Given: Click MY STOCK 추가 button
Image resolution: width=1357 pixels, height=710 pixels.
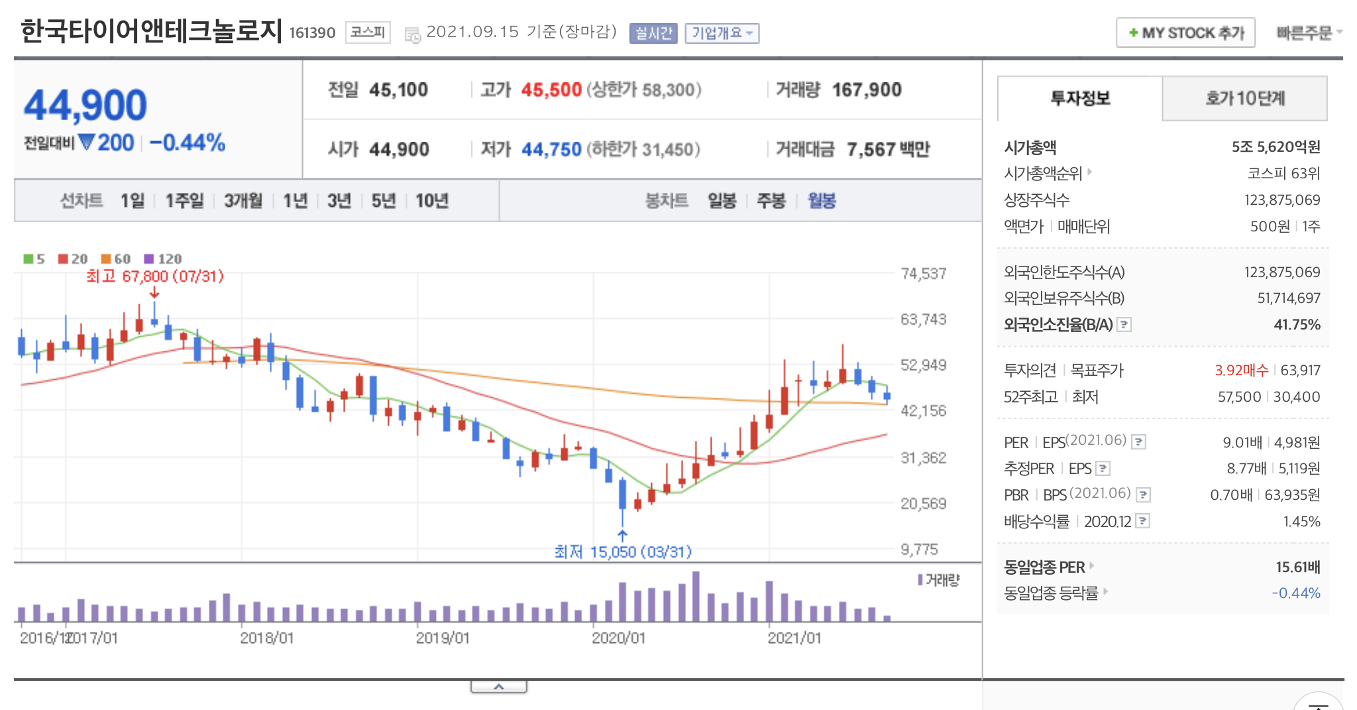Looking at the screenshot, I should click(x=1186, y=32).
